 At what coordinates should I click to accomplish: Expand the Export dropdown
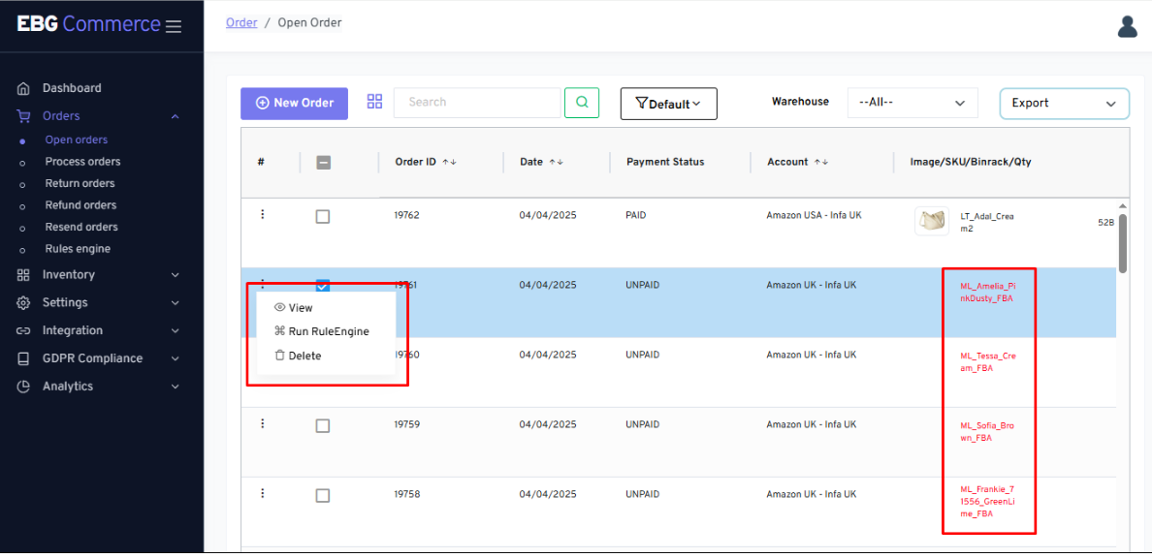pos(1064,104)
